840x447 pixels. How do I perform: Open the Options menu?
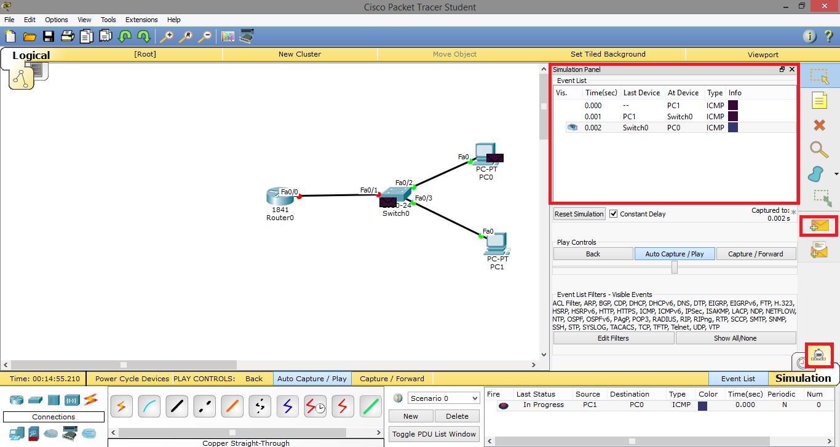pos(57,20)
